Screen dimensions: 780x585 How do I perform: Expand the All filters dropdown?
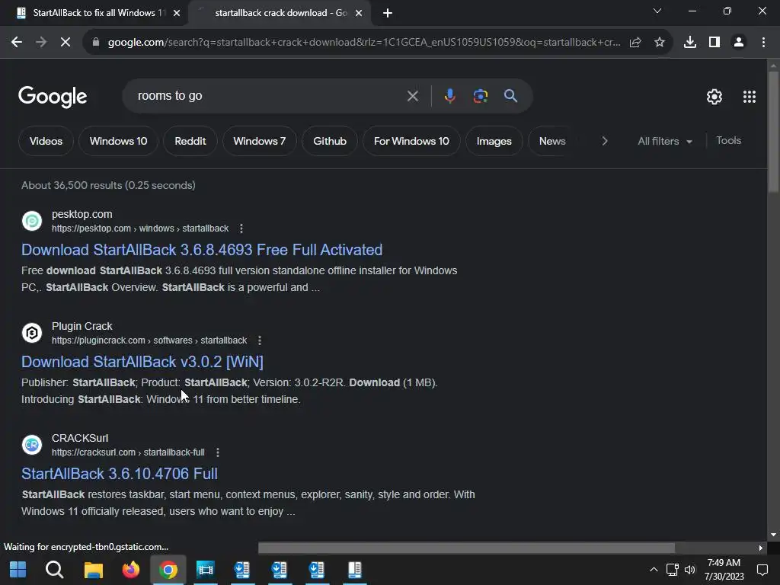664,141
